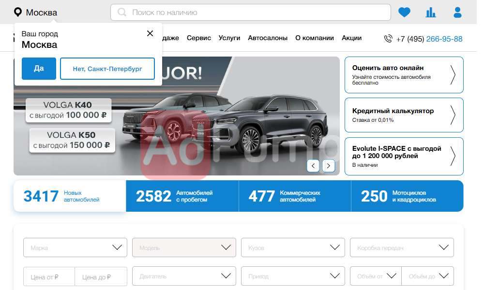Open the Сервис menu item
Viewport: 484px width, 290px height.
click(x=199, y=38)
